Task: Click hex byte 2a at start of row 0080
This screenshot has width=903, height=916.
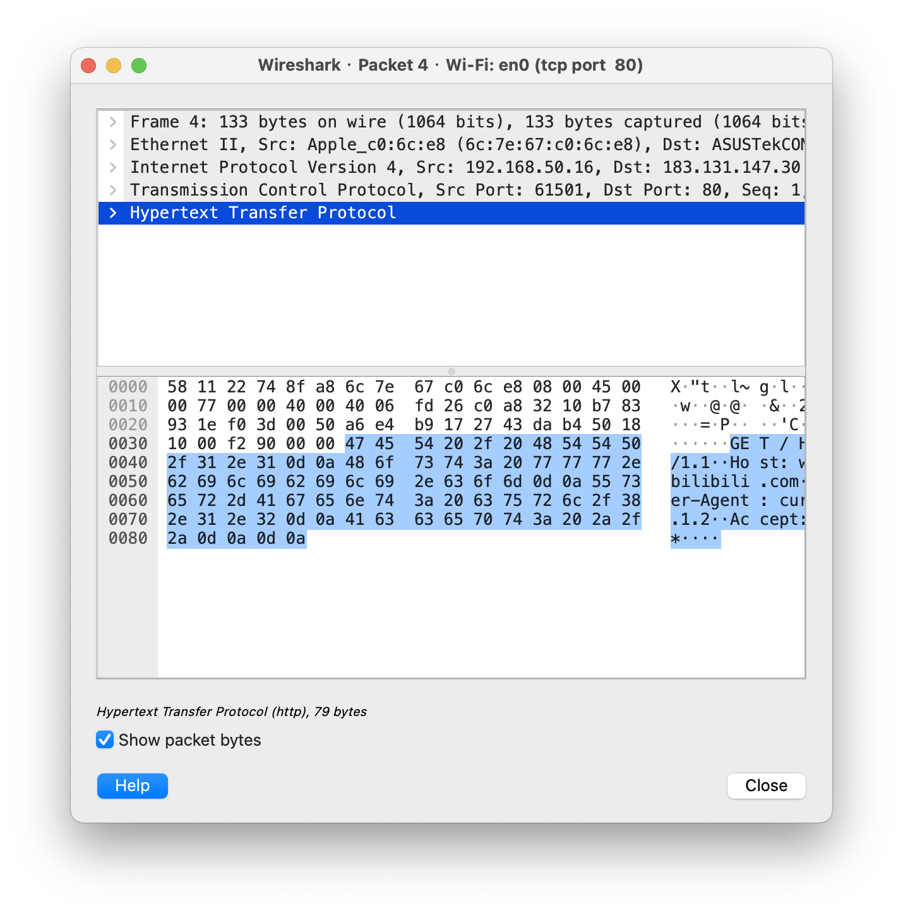Action: click(177, 538)
